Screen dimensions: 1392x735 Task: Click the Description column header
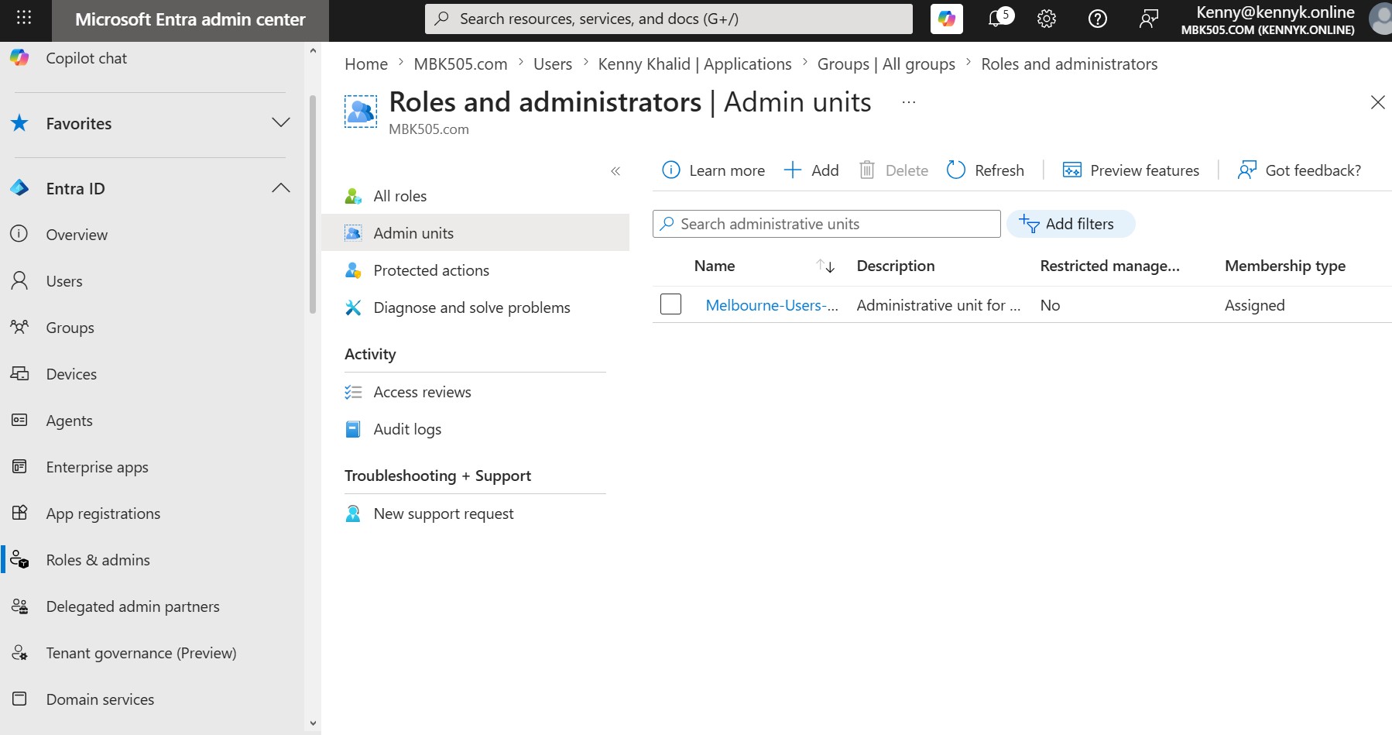point(896,266)
